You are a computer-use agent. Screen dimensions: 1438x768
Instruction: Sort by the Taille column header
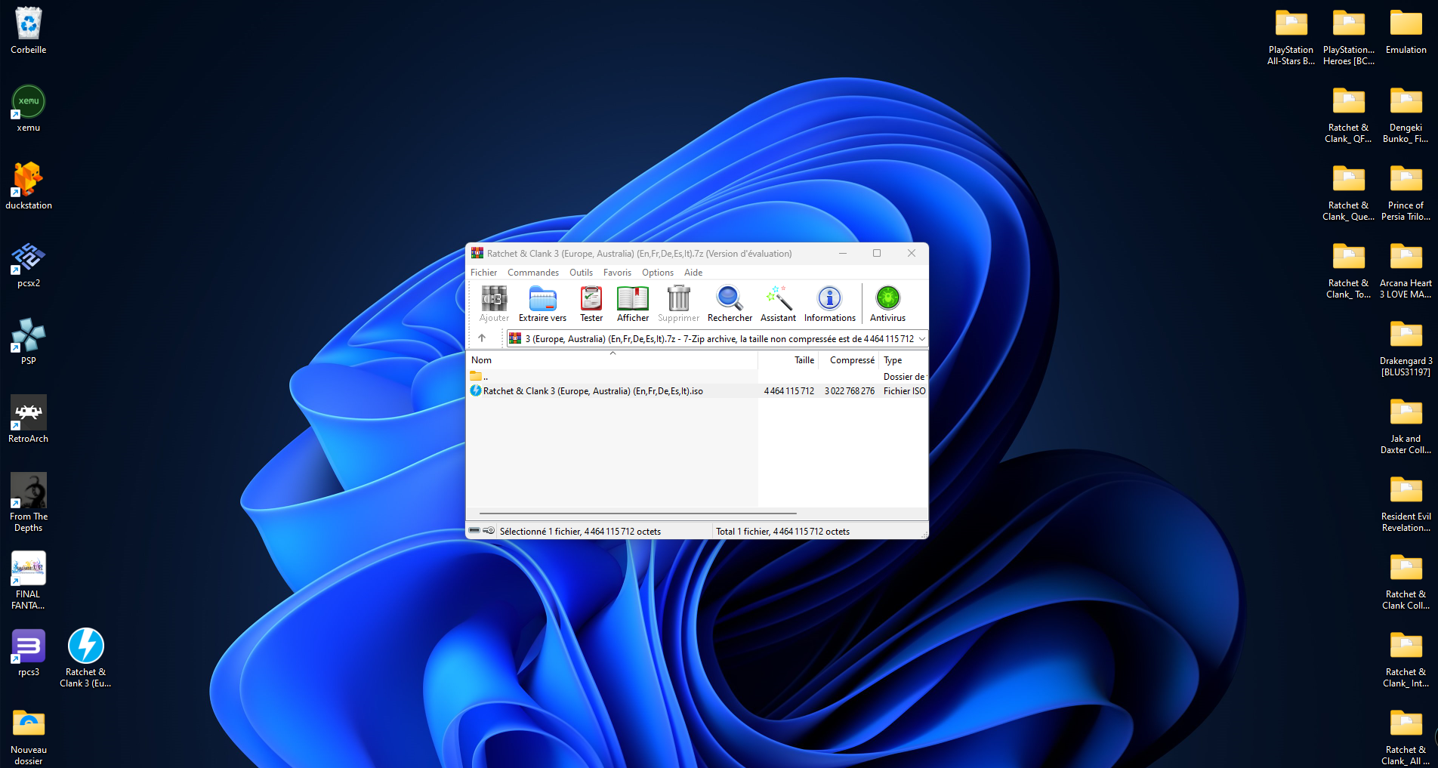coord(788,360)
